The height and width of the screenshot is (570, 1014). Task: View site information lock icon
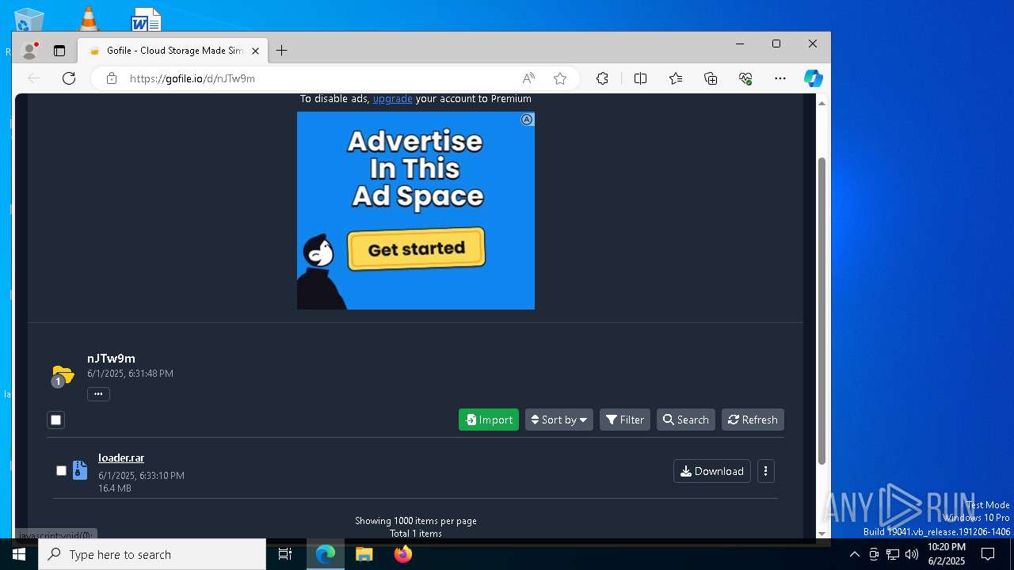click(112, 78)
